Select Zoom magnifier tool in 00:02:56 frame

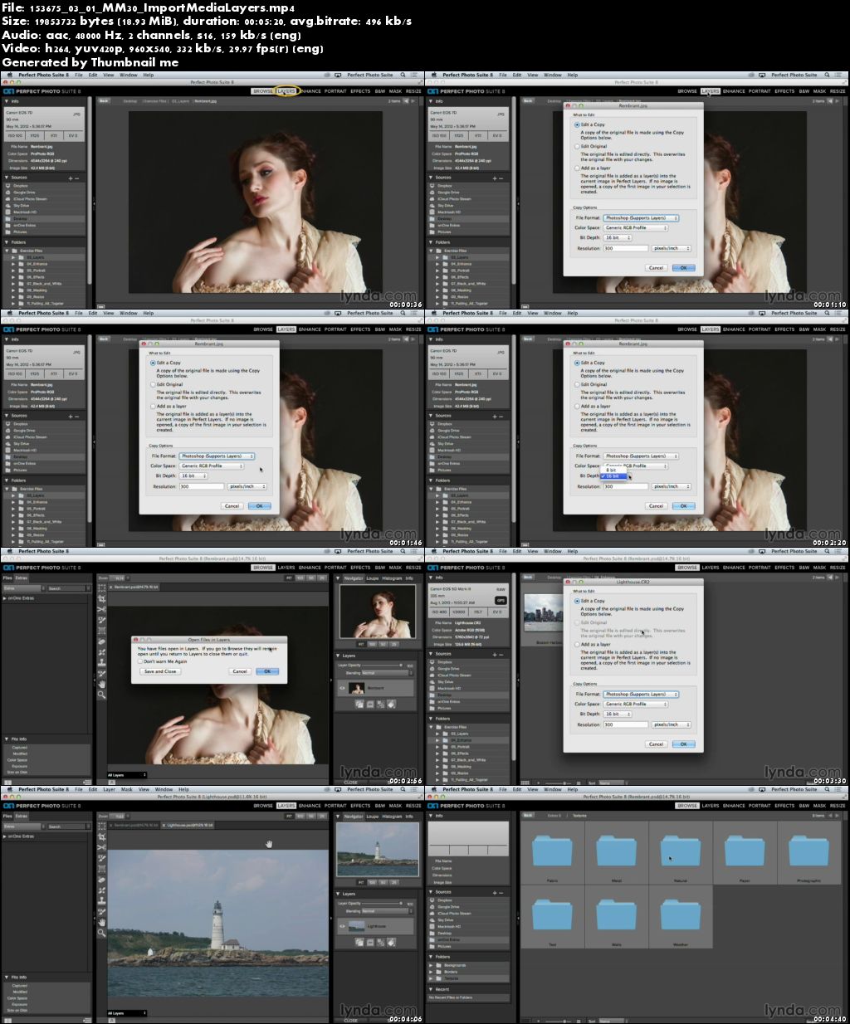(101, 695)
